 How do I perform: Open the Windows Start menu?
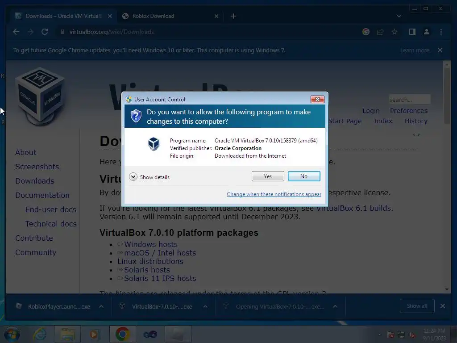(x=12, y=334)
